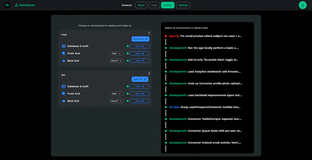
Task: Click the Open Prod button
Action: 140,39
